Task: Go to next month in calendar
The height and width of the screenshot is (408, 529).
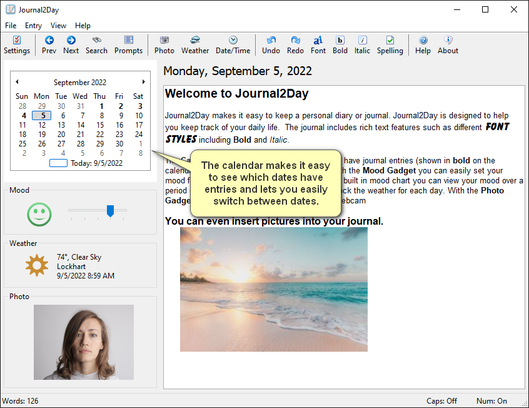Action: pos(143,82)
